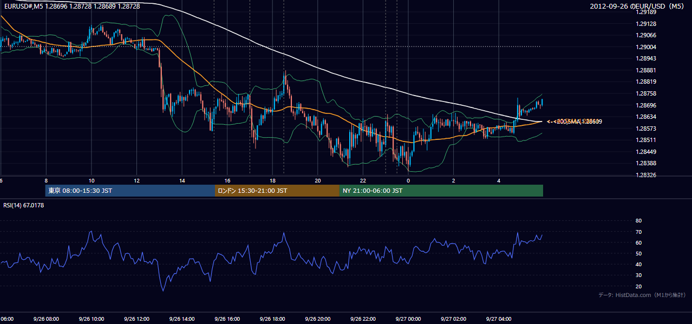This screenshot has height=324, width=692.
Task: Click the RSI 80 level label
Action: pyautogui.click(x=638, y=221)
